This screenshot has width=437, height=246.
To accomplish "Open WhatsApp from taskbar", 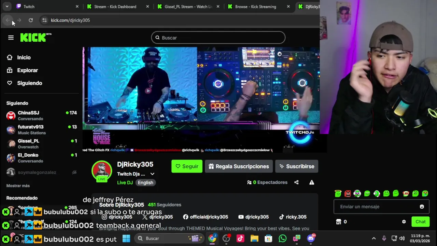I will click(x=282, y=238).
